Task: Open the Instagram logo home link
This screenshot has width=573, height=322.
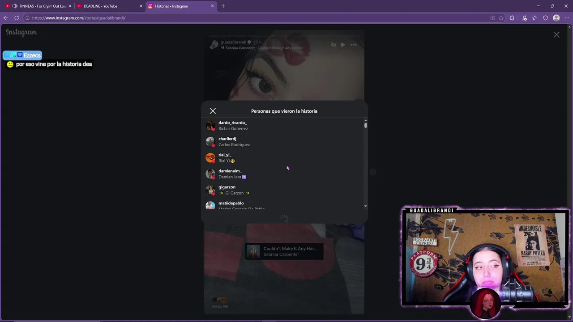Action: click(x=21, y=32)
